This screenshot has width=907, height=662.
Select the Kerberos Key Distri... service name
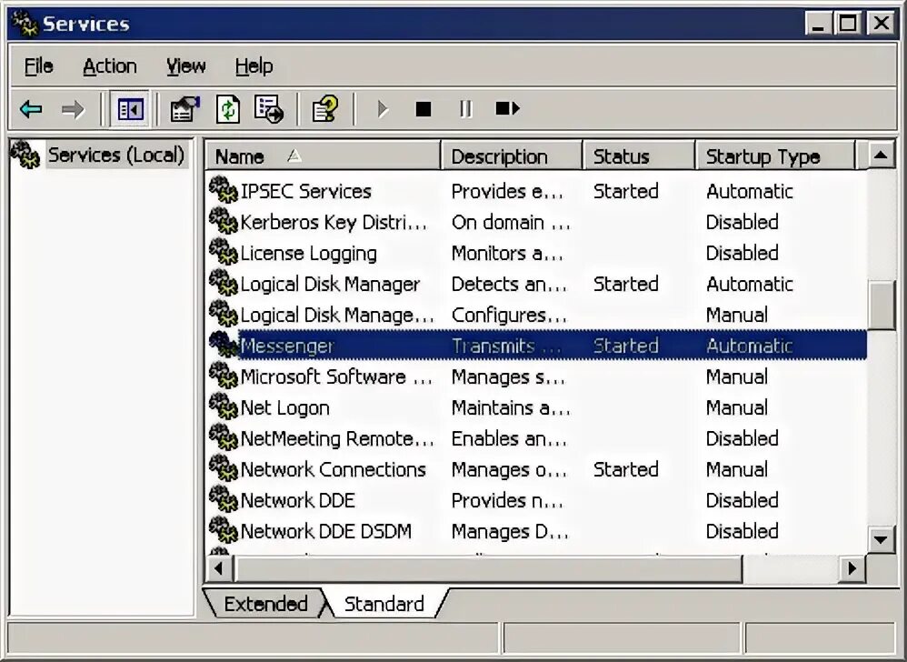pyautogui.click(x=334, y=222)
